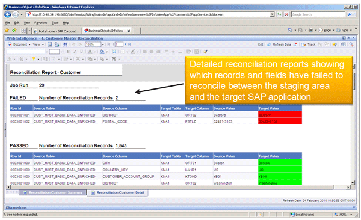Click the Purge Data icon with red X

click(x=295, y=44)
